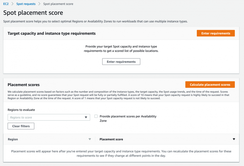Expand the Regions to score dropdown caret icon

85,117
